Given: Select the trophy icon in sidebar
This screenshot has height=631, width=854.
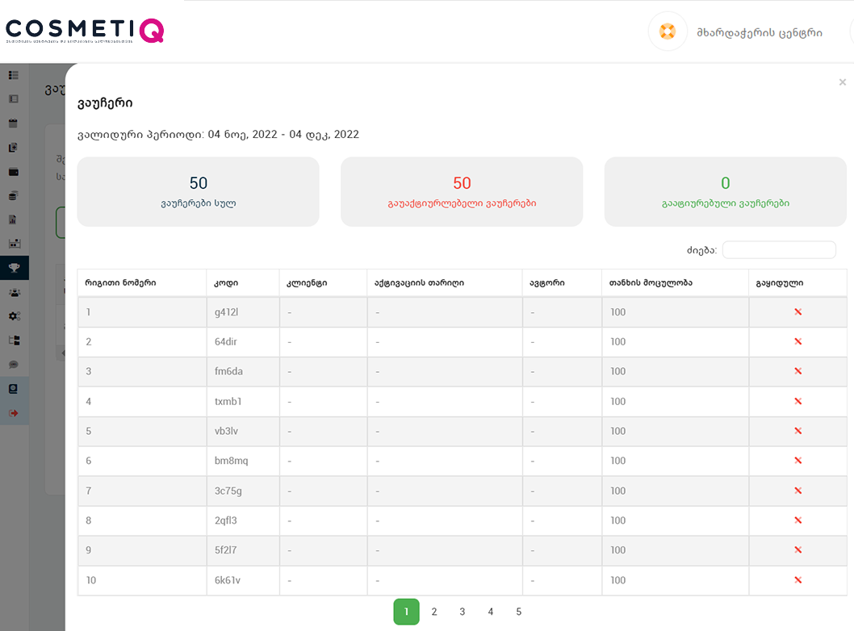Looking at the screenshot, I should 13,267.
